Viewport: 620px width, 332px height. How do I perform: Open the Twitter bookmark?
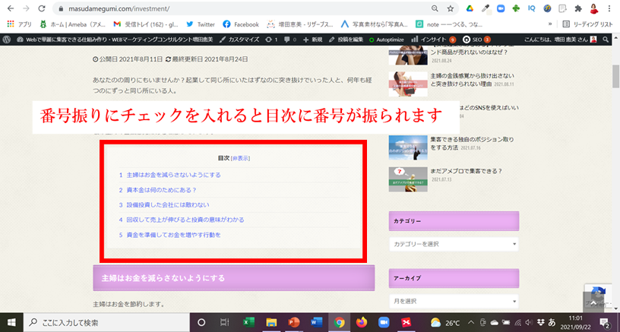tap(201, 24)
